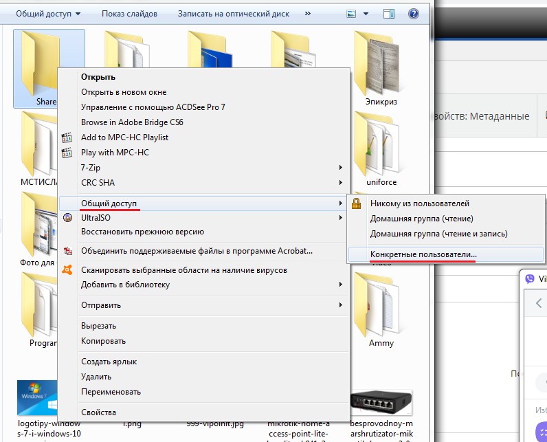Click Записать на оптический диск

(x=234, y=14)
